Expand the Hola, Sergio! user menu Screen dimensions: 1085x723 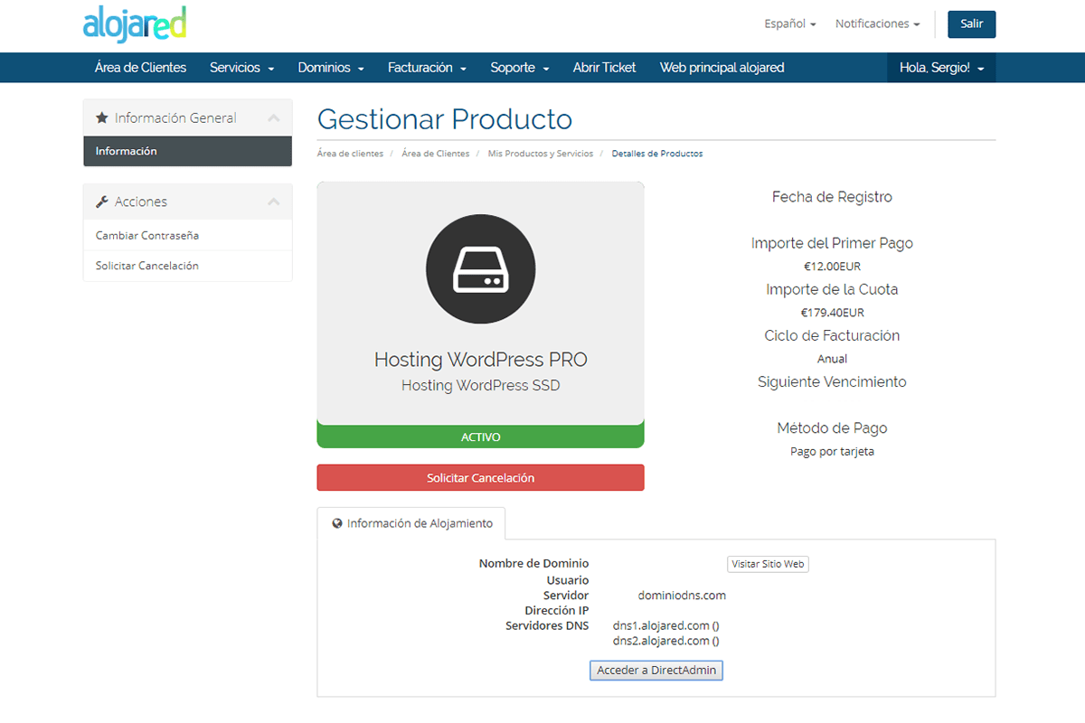[941, 68]
